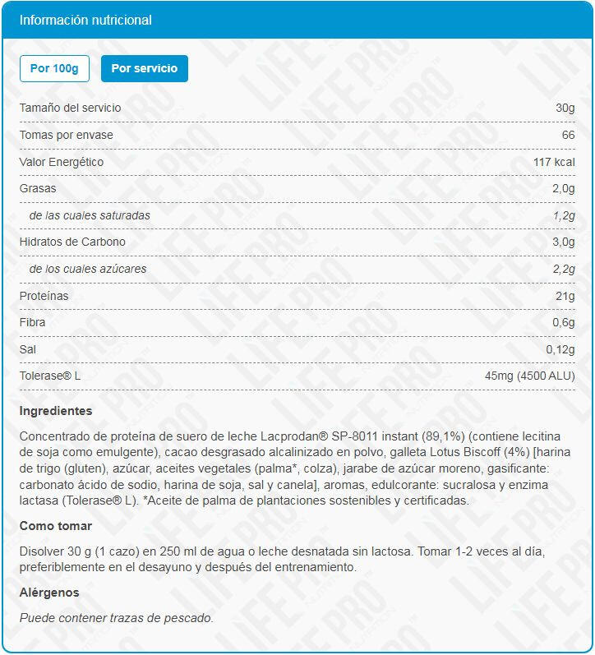Click the Fibra row label

pyautogui.click(x=32, y=322)
